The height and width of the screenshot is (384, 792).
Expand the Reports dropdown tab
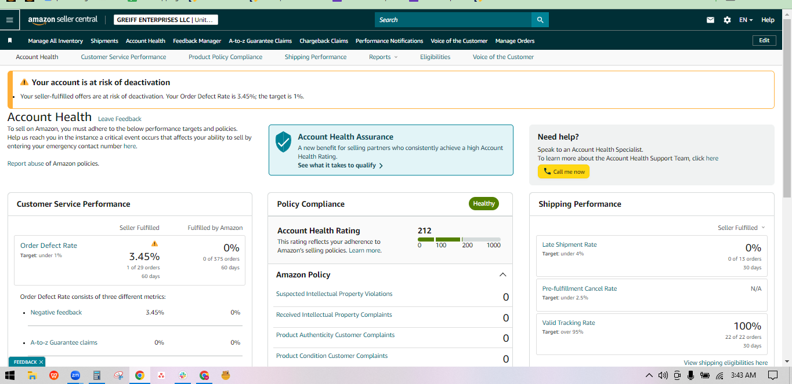point(384,57)
